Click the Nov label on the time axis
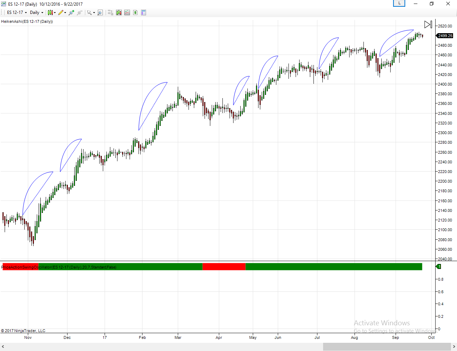457x351 pixels. tap(28, 337)
